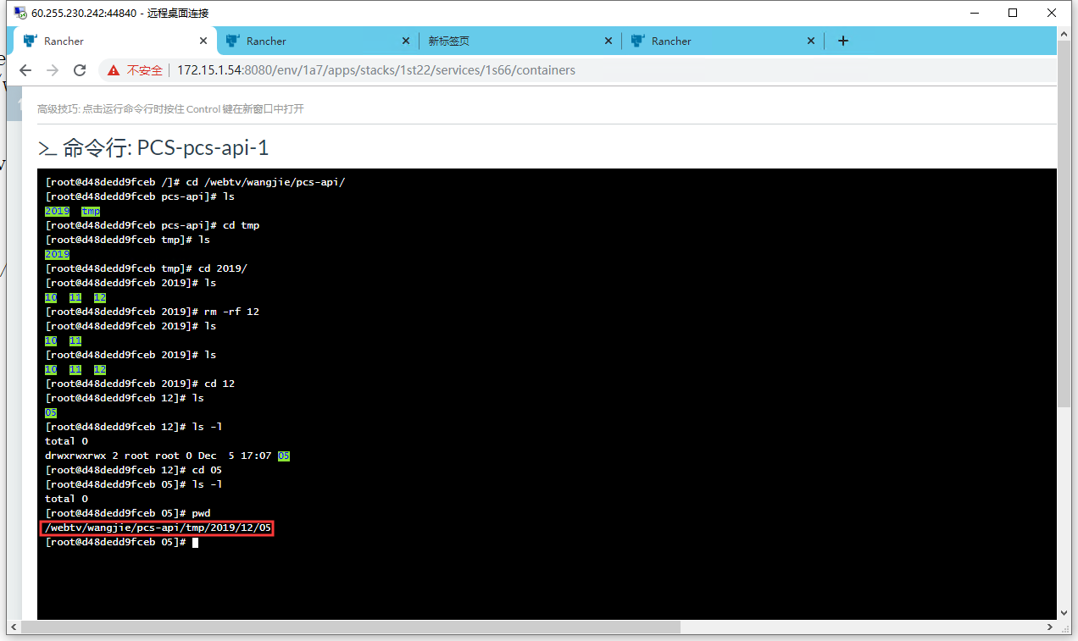Screen dimensions: 1078x641
Task: Click the remote desktop connection title icon
Action: (19, 13)
